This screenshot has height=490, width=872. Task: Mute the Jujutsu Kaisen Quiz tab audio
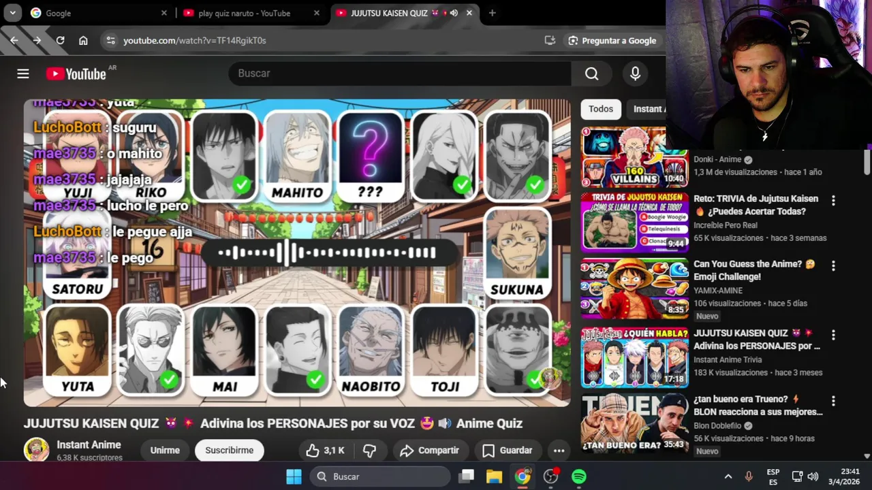[x=454, y=13]
